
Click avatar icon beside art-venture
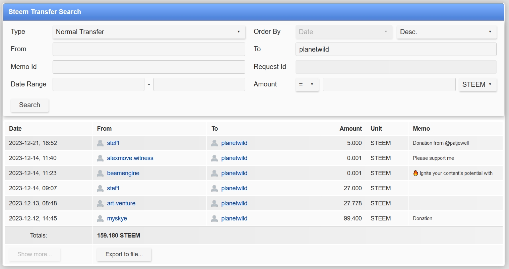(100, 203)
